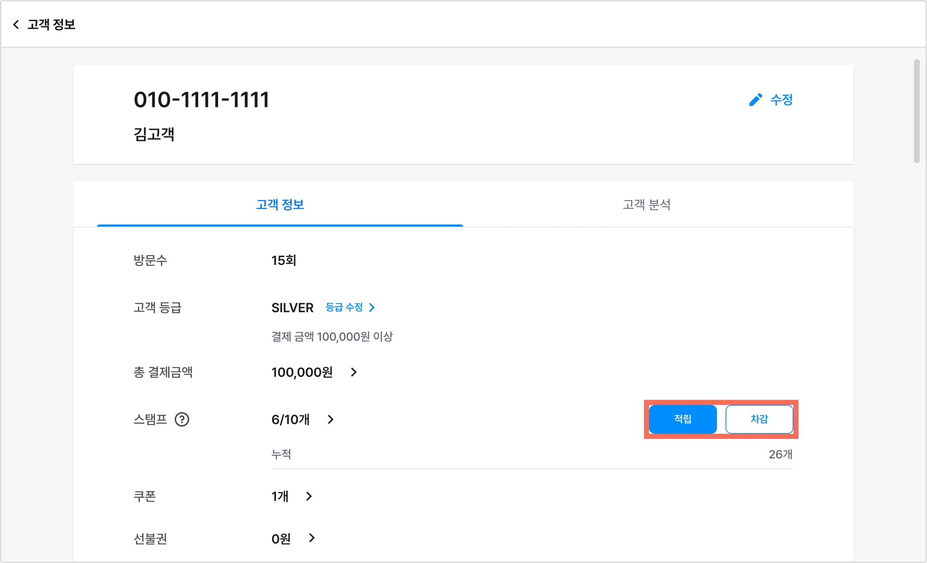Click the 1개 coupon count
Screen dimensions: 927x563
pyautogui.click(x=280, y=496)
